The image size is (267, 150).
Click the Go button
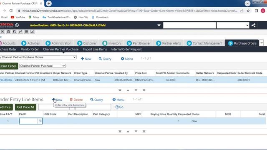[119, 107]
